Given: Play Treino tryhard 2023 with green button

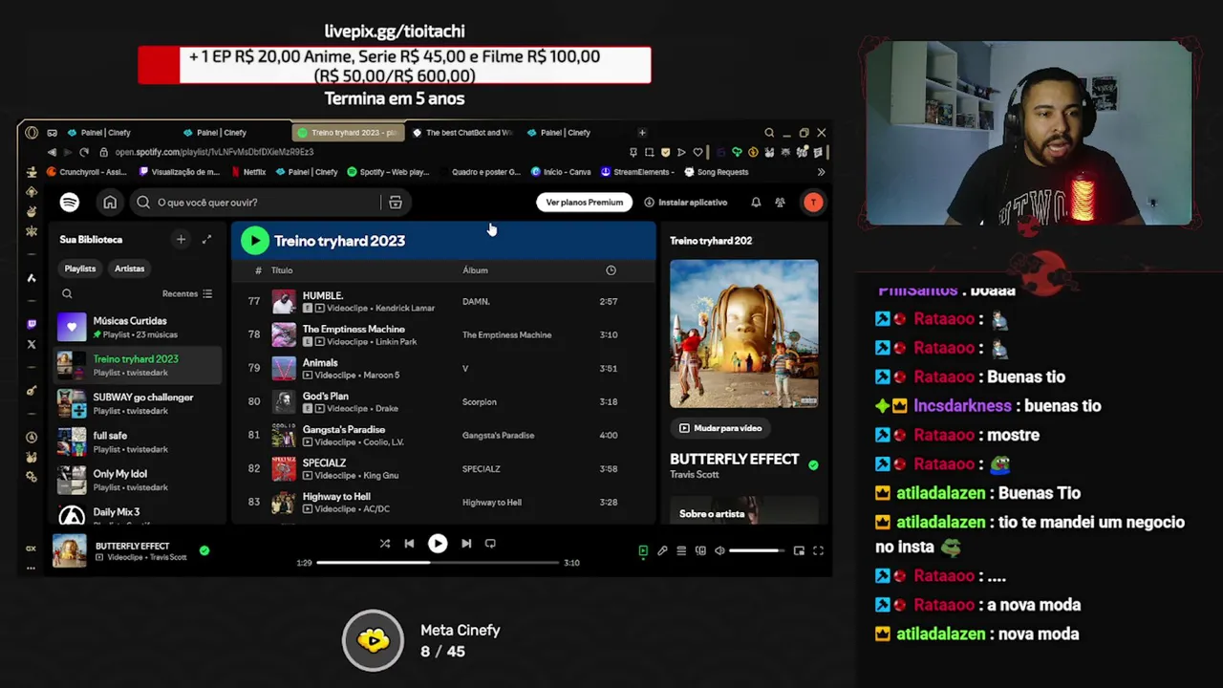Looking at the screenshot, I should pyautogui.click(x=254, y=241).
